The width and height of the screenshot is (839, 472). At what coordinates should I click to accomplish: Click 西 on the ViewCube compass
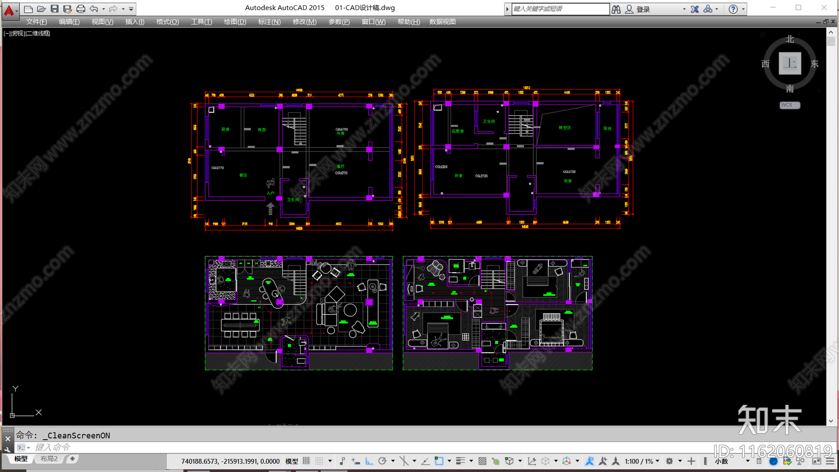coord(766,64)
